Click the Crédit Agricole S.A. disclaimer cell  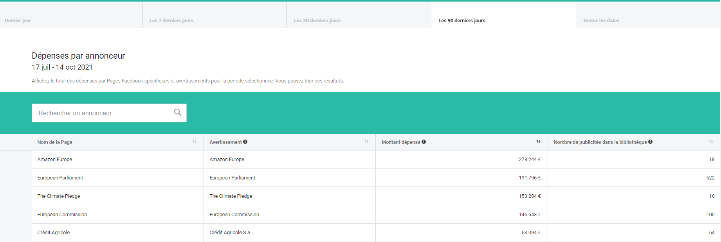(x=290, y=233)
